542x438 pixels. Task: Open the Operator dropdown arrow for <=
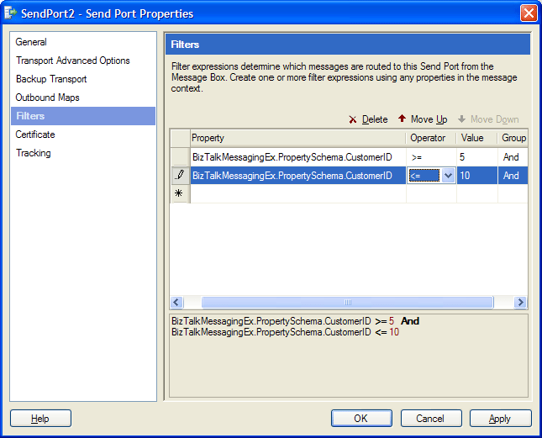[x=448, y=175]
